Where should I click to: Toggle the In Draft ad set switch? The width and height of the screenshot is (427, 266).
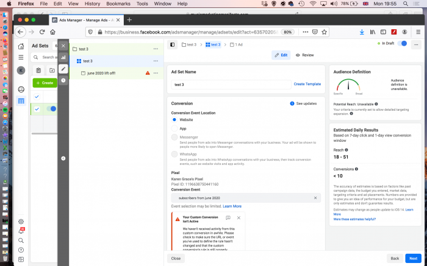pyautogui.click(x=402, y=43)
